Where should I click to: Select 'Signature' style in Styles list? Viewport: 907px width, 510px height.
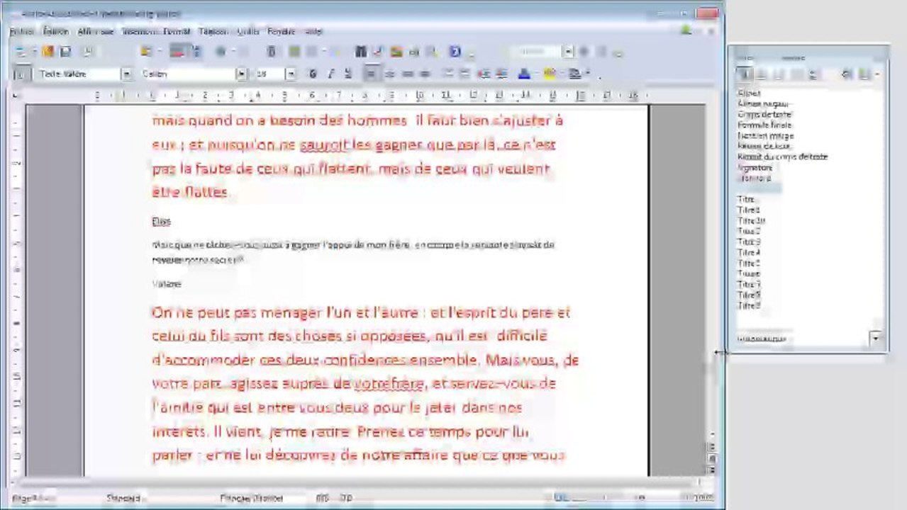point(755,167)
